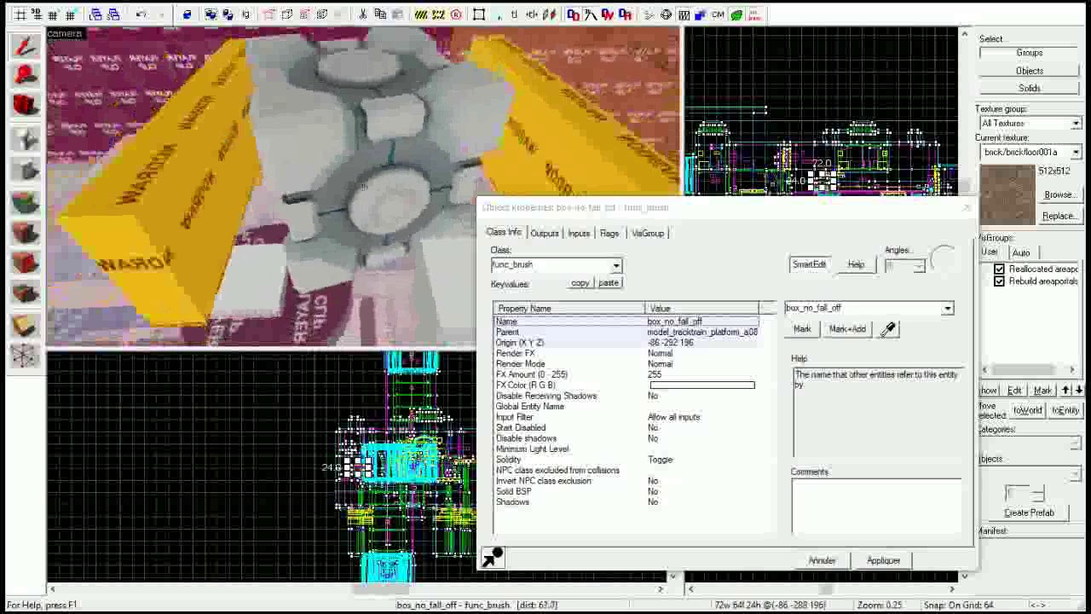
Task: Click the Apply current texture tool
Action: coord(25,233)
